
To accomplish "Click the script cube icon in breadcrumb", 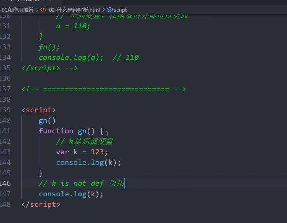I will click(110, 10).
